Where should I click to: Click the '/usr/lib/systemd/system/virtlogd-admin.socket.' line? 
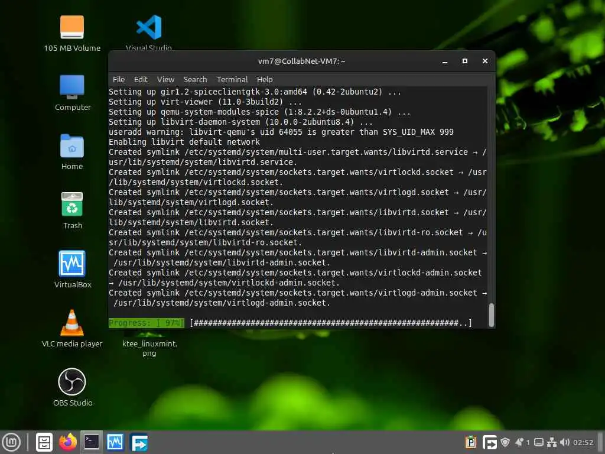point(222,303)
